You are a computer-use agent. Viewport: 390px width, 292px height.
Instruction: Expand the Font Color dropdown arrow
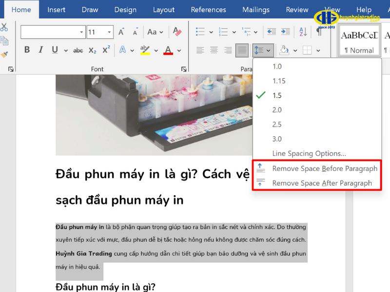[x=178, y=50]
